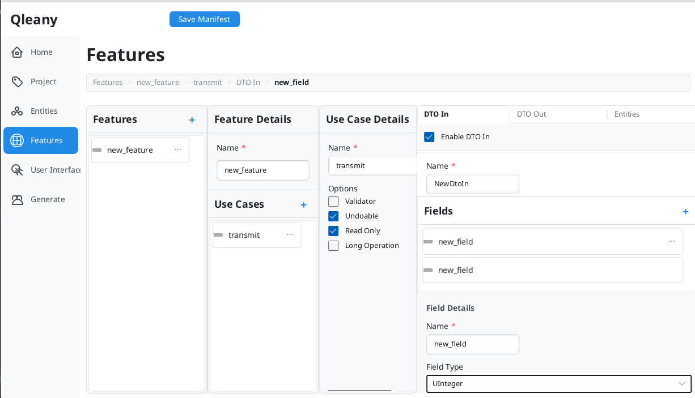The image size is (695, 398).
Task: Open the Field Type dropdown showing UInteger
Action: [x=558, y=383]
